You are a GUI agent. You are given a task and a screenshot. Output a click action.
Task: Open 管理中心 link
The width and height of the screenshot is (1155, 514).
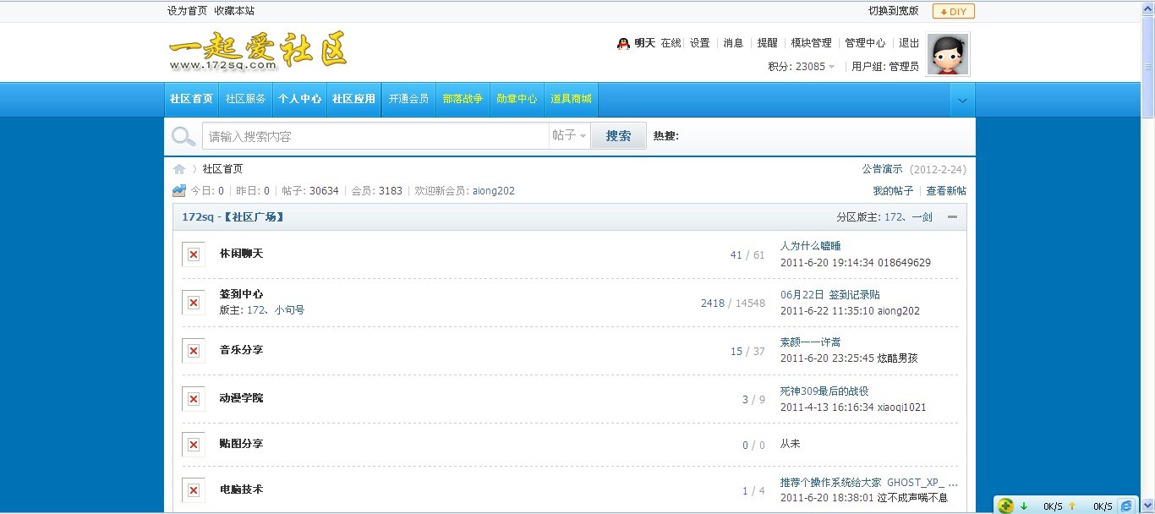[865, 43]
